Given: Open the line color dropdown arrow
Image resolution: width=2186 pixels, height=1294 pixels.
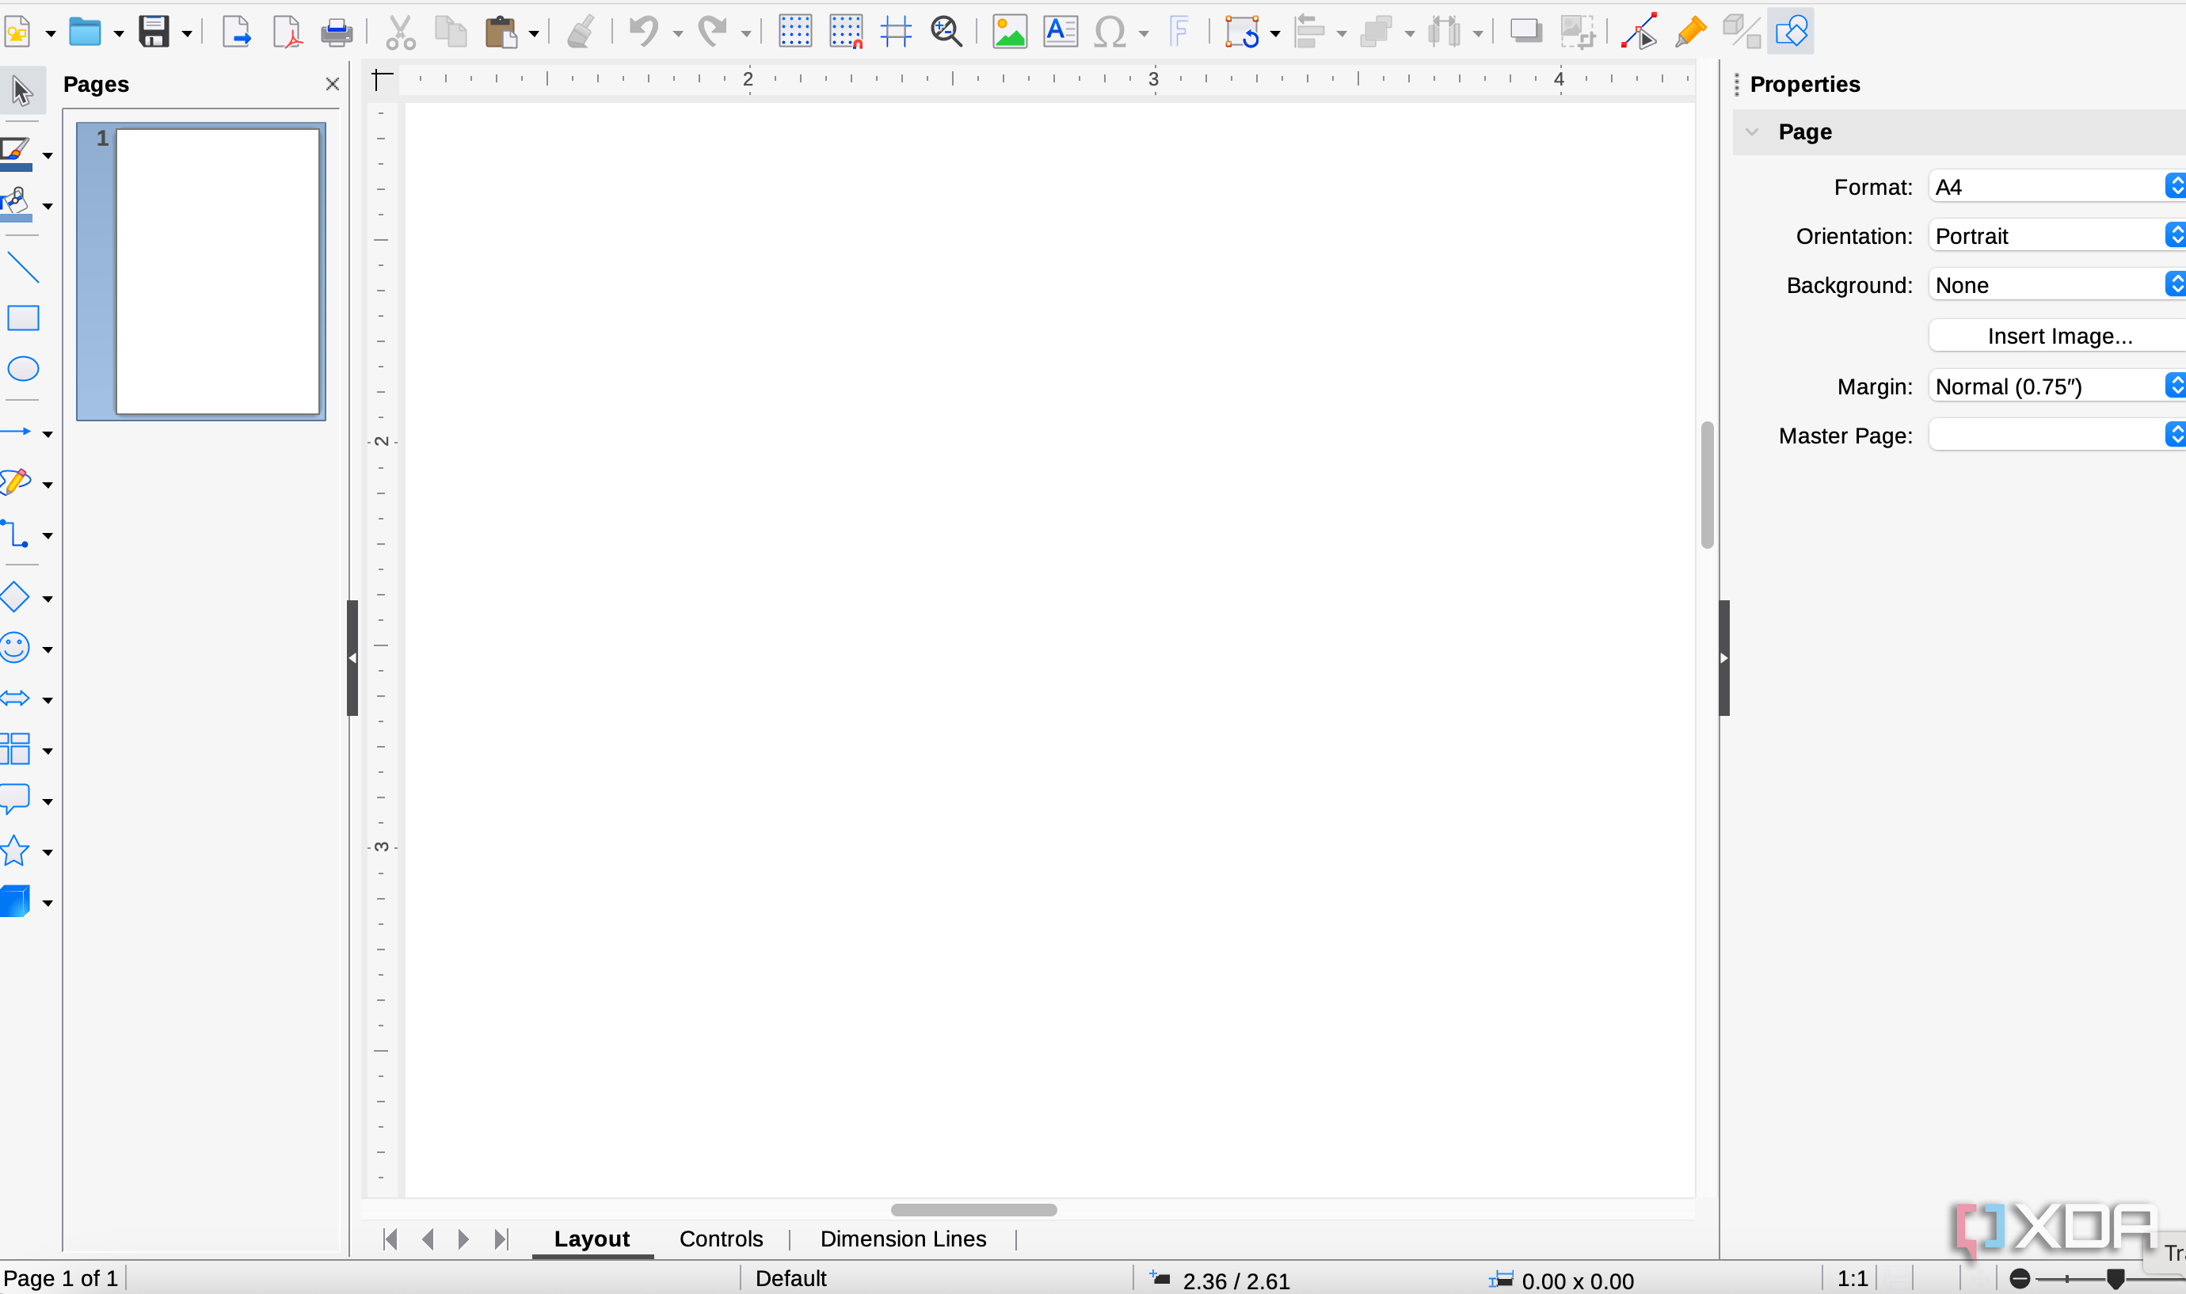Looking at the screenshot, I should [x=48, y=155].
